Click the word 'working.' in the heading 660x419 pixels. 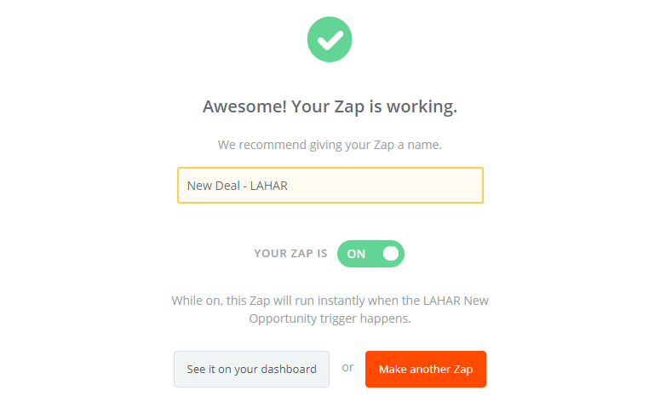tap(422, 107)
